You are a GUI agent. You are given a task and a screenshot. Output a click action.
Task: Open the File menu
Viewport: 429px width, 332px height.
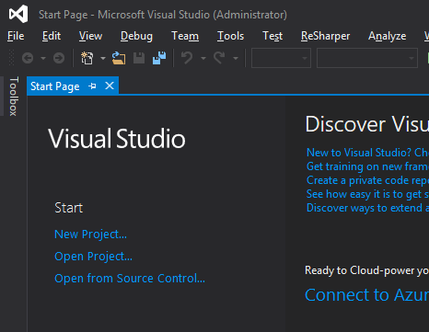[x=16, y=36]
